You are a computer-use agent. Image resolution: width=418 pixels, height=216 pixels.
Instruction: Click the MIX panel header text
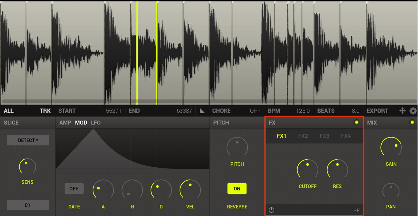tap(372, 123)
